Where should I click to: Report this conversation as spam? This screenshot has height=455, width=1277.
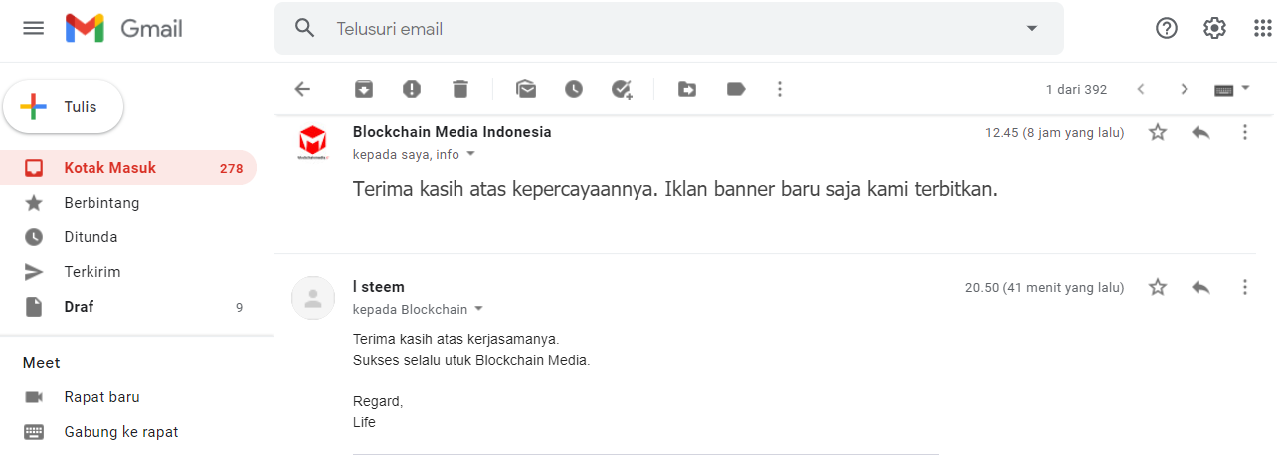(412, 89)
